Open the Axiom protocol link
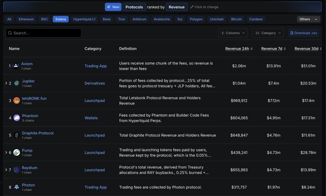The height and width of the screenshot is (196, 326). tap(27, 64)
